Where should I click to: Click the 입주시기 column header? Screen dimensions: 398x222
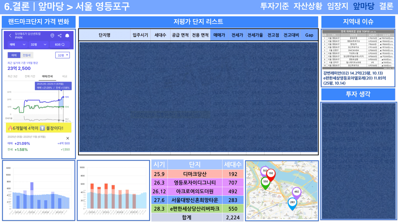click(140, 35)
